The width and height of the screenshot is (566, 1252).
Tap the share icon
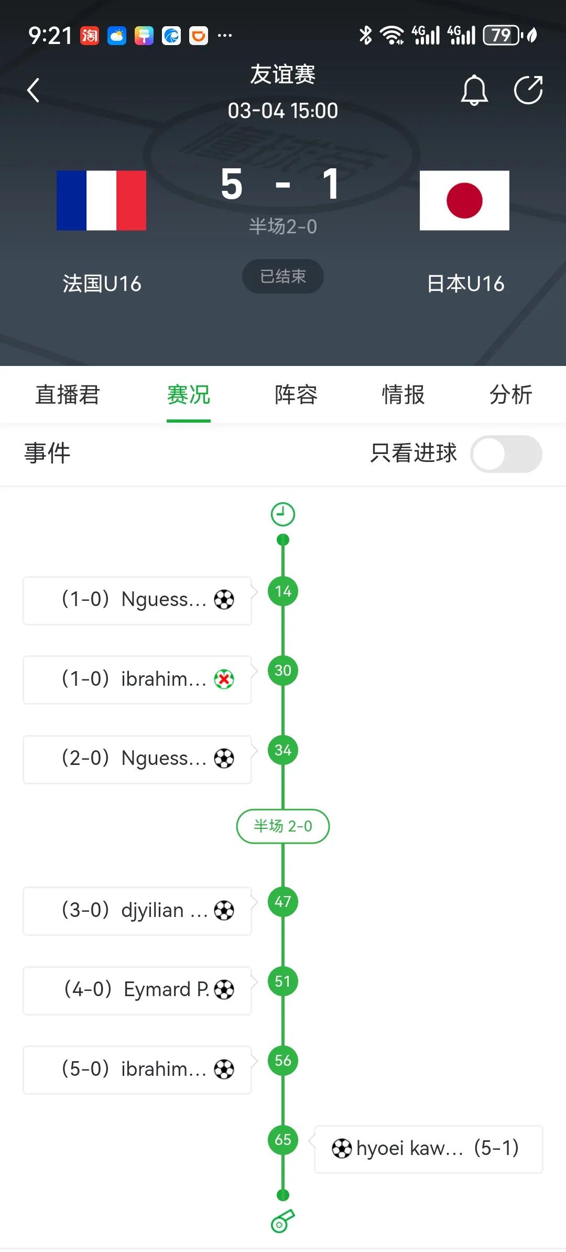[x=528, y=90]
